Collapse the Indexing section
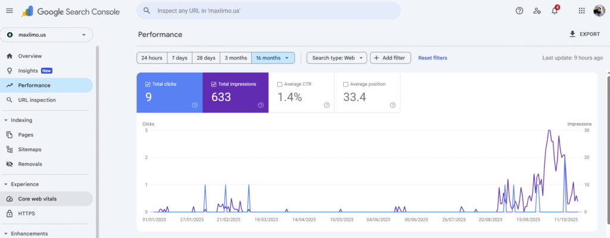Viewport: 610px width, 238px height. click(6, 120)
